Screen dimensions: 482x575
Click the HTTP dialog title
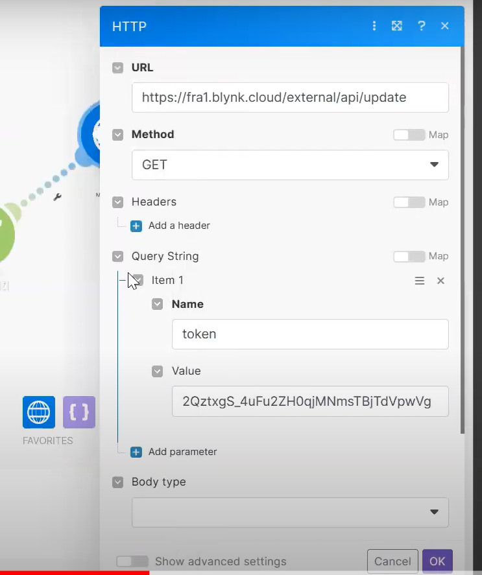tap(129, 27)
